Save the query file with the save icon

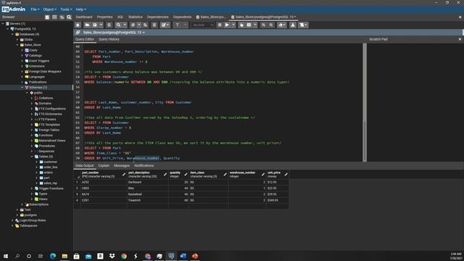point(95,25)
